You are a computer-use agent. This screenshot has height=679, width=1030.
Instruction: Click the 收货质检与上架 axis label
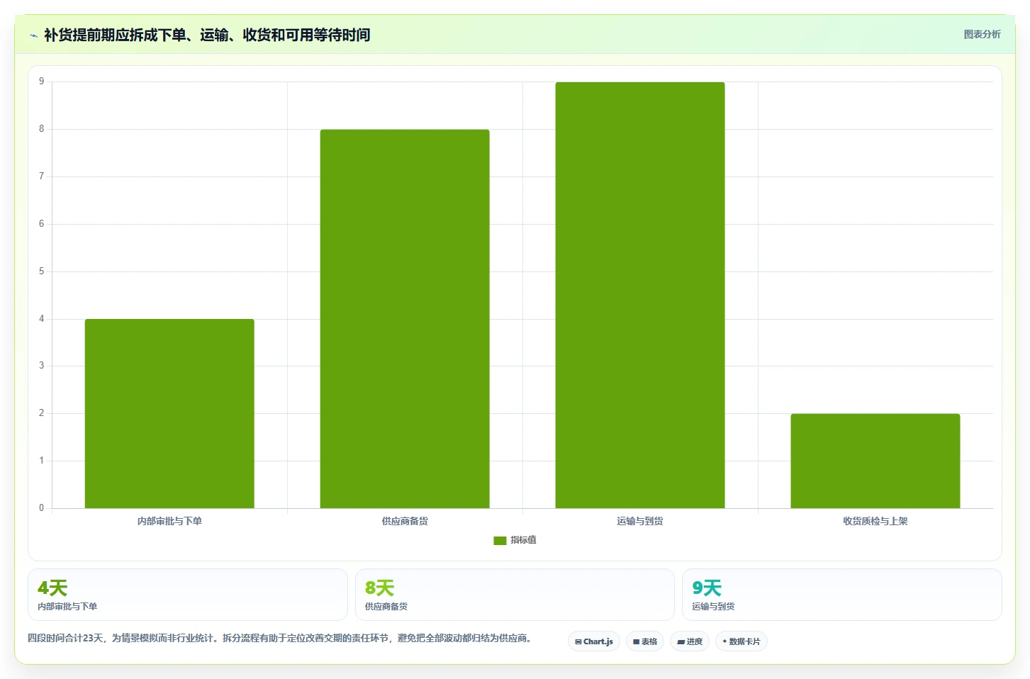point(875,521)
